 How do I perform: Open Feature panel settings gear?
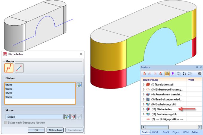click(x=200, y=73)
